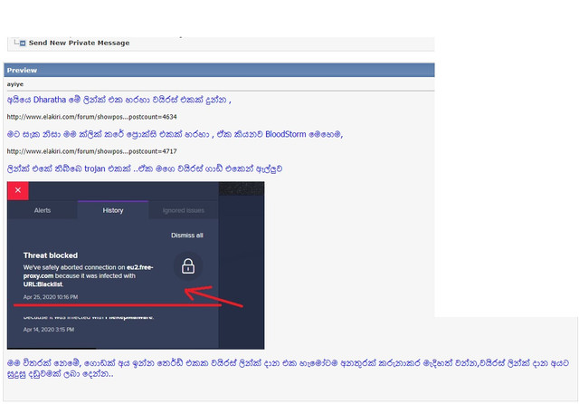Switch to the Alerts tab
The image size is (579, 404).
[43, 210]
